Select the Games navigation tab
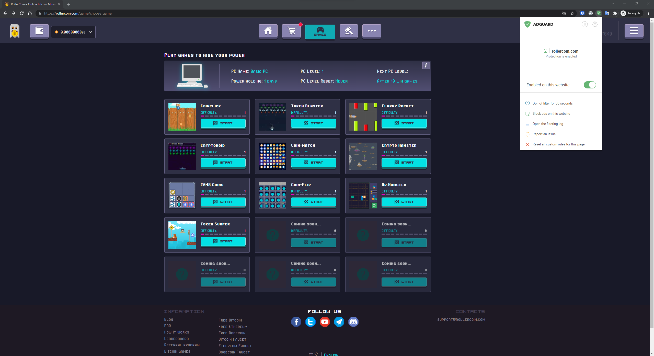 320,32
